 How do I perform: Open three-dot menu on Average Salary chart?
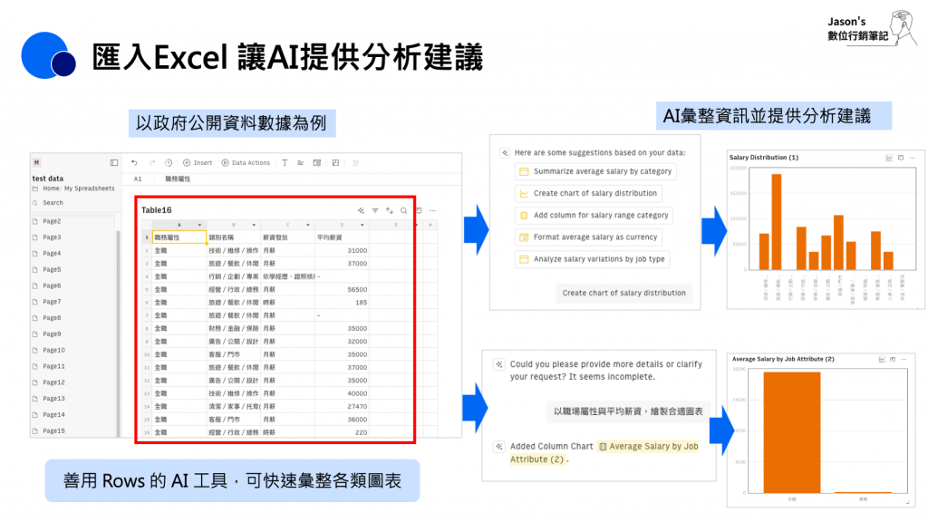(904, 359)
